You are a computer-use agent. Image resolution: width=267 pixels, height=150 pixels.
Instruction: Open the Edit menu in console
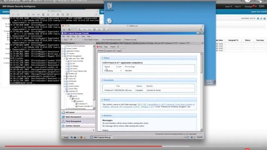tap(68, 36)
